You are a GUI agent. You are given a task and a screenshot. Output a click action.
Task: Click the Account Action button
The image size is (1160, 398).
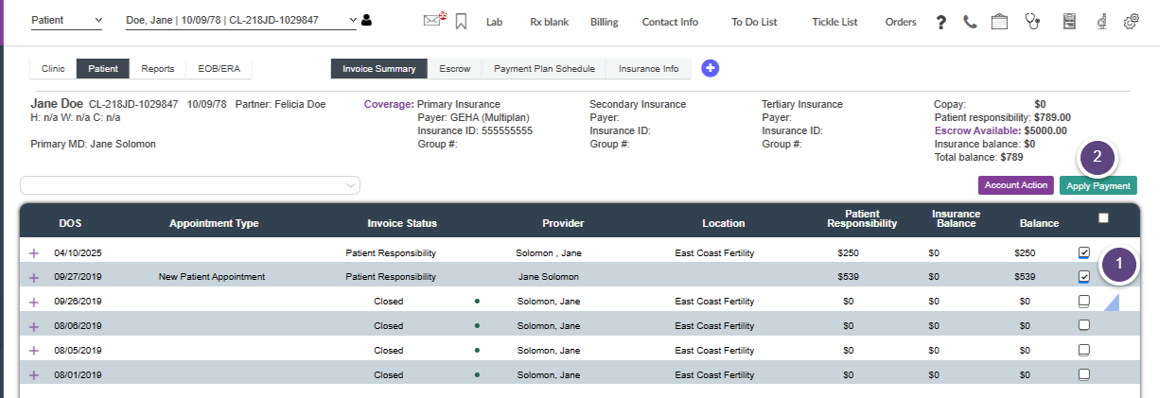click(x=1015, y=185)
